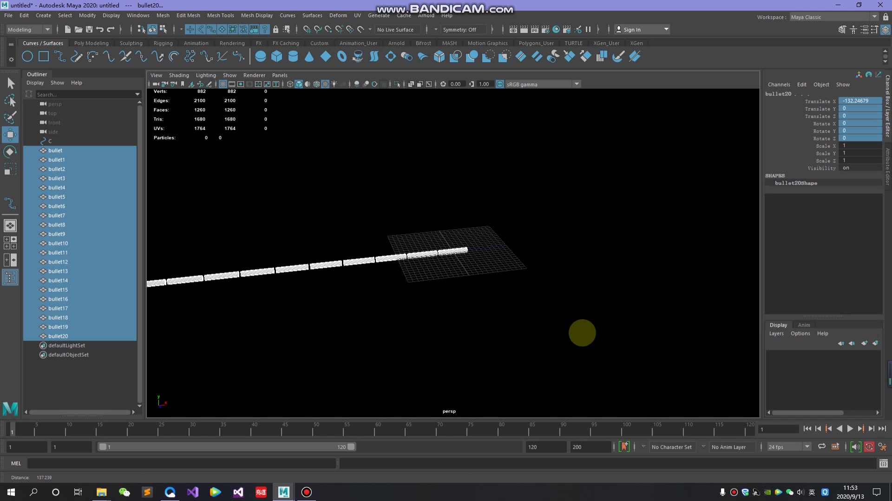Set Translate X value in the Channel Box
Screen dimensions: 892x501
(x=859, y=101)
